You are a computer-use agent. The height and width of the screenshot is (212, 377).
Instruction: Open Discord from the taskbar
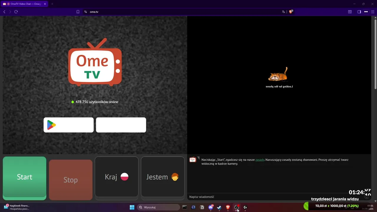[211, 207]
